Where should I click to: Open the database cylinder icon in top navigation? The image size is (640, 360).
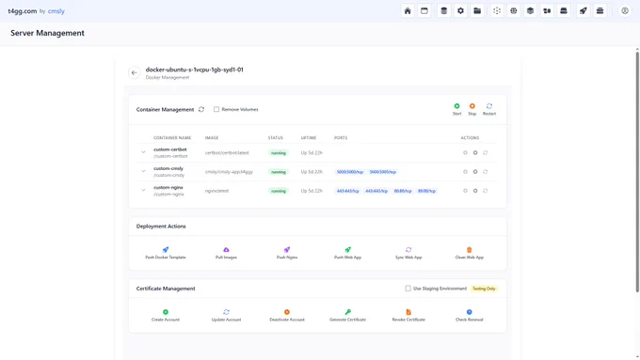(443, 11)
